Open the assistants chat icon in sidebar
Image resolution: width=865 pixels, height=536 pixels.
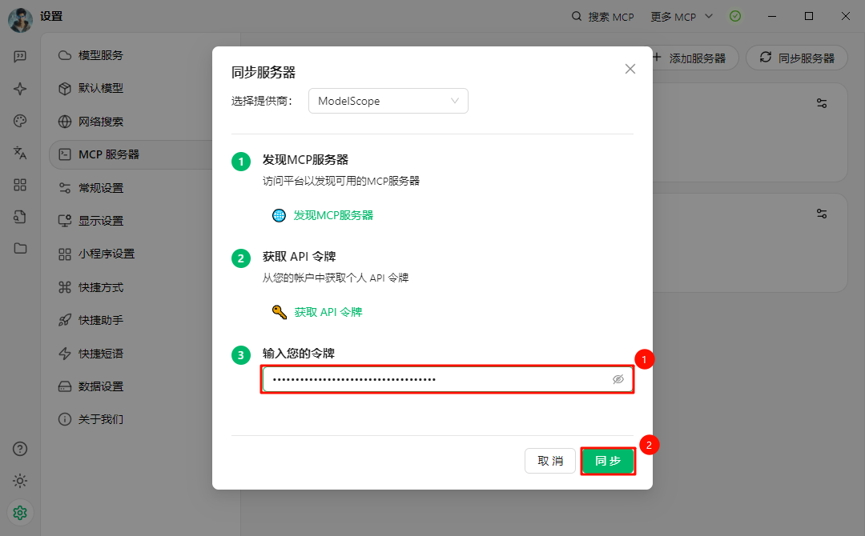click(x=20, y=56)
